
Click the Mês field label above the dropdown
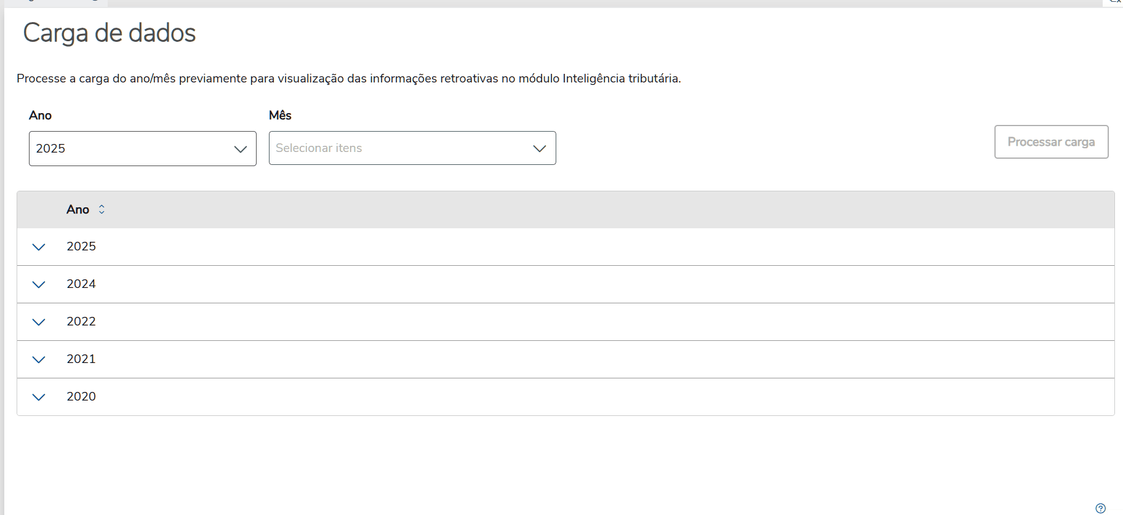point(280,116)
